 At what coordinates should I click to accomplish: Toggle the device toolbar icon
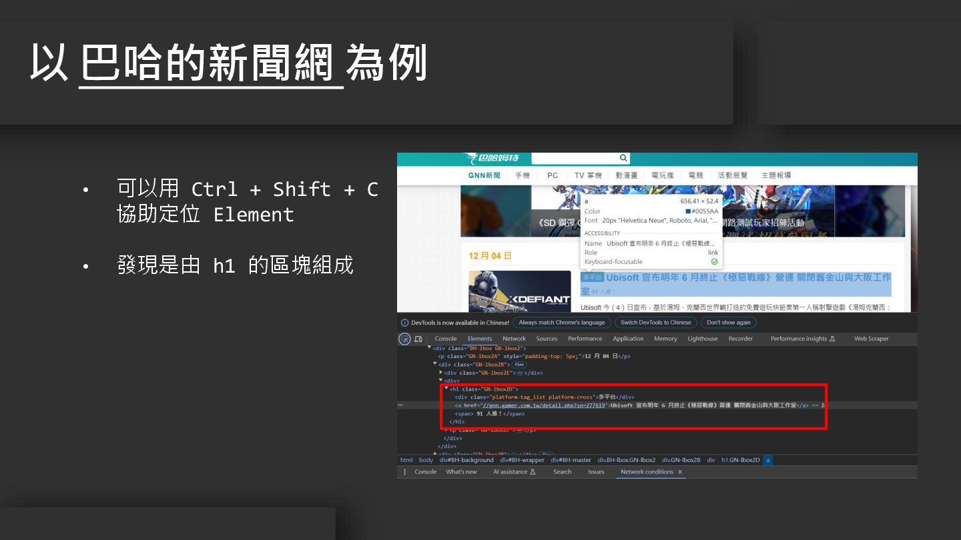(x=418, y=339)
